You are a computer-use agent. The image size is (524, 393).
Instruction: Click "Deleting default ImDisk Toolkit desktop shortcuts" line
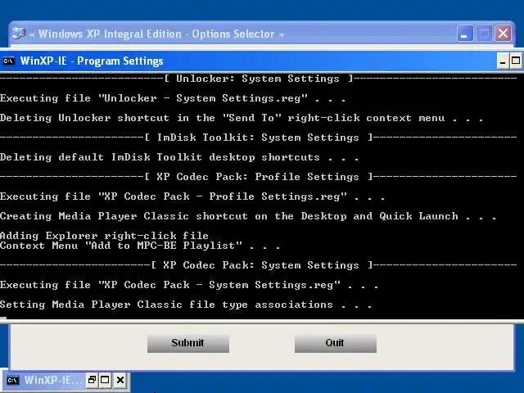click(179, 157)
